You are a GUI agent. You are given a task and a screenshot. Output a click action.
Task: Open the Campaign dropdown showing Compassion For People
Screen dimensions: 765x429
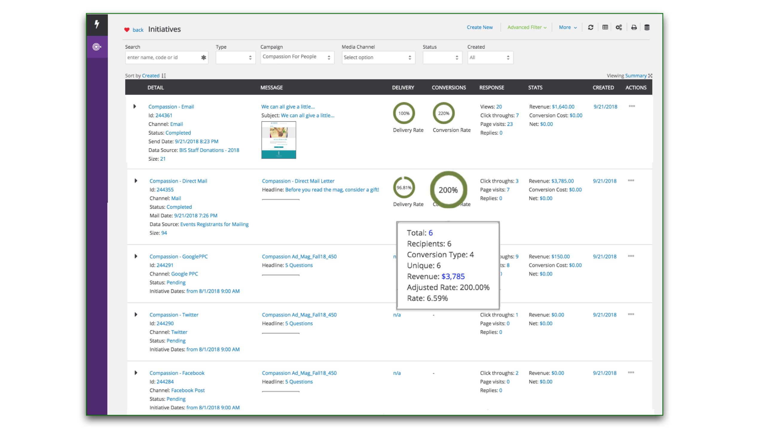[x=297, y=57]
